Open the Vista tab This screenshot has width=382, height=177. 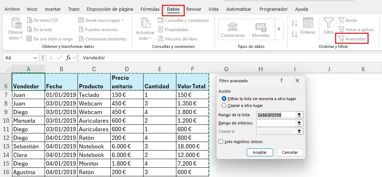pyautogui.click(x=213, y=9)
